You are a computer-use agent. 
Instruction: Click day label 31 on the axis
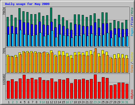point(127,102)
